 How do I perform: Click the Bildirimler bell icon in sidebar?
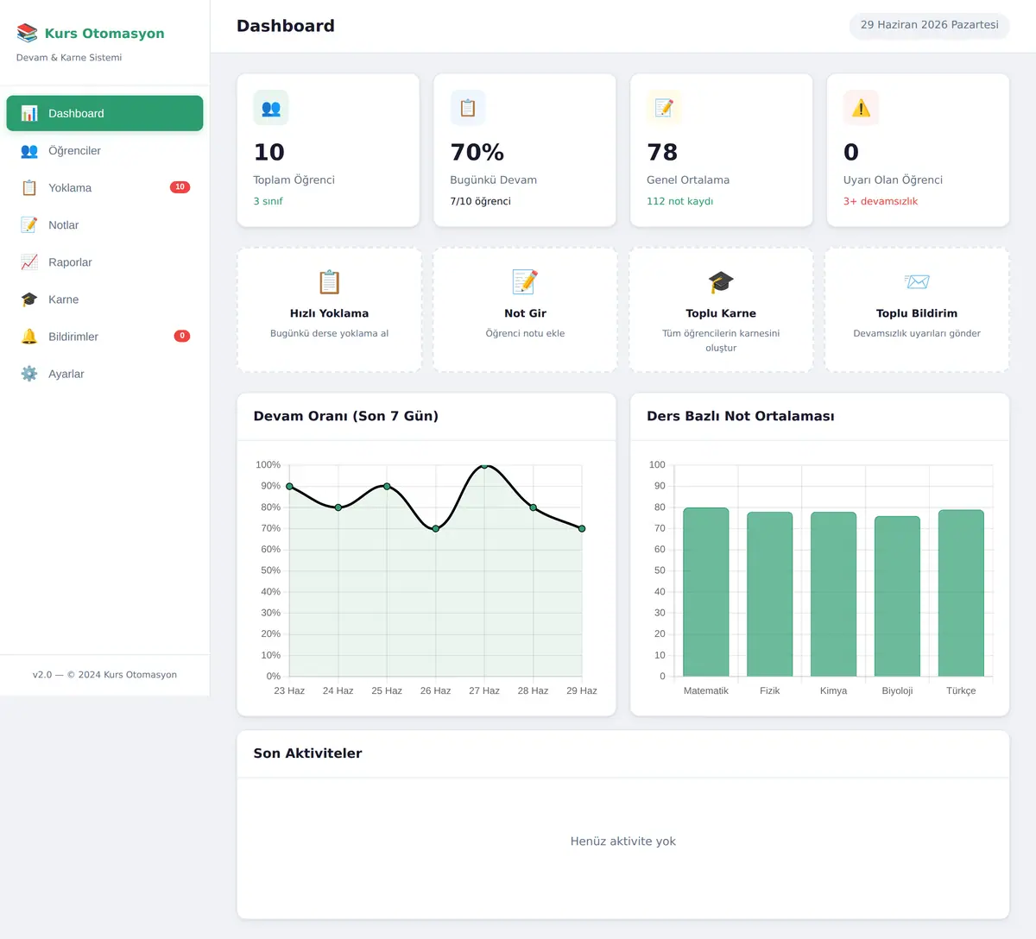[29, 337]
